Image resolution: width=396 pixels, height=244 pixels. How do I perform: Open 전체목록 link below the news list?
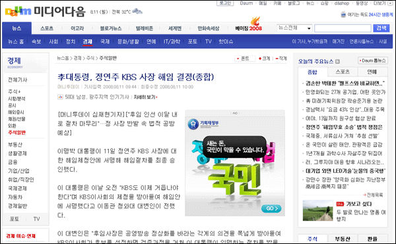pyautogui.click(x=374, y=195)
